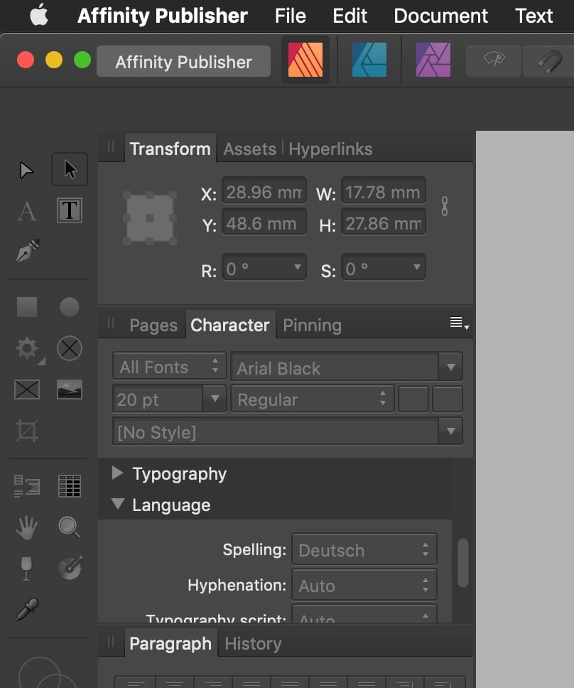
Task: Toggle the preflight button in the toolbar
Action: pos(493,62)
